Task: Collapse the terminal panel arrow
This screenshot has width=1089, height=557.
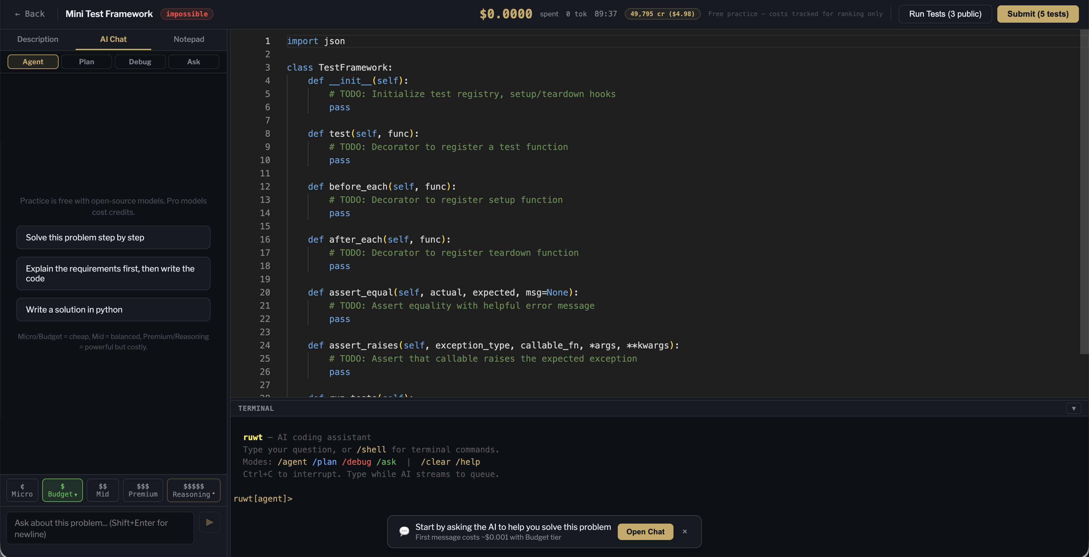Action: pyautogui.click(x=1073, y=408)
